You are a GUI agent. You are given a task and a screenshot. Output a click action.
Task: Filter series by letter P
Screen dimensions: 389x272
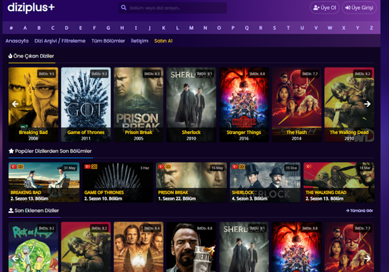(x=233, y=28)
